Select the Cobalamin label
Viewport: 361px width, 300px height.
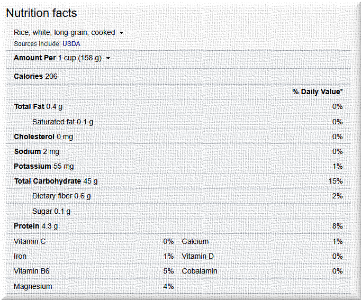click(200, 271)
